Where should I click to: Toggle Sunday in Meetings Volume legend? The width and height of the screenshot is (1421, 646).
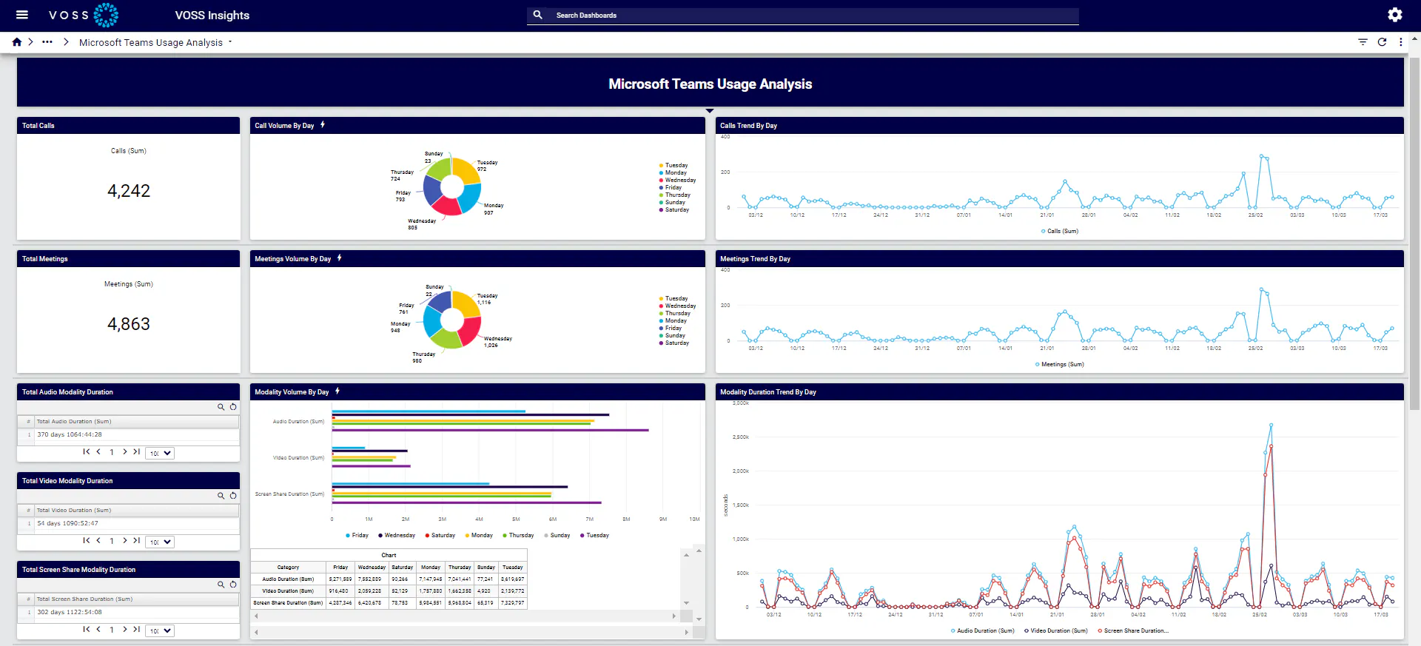(672, 336)
